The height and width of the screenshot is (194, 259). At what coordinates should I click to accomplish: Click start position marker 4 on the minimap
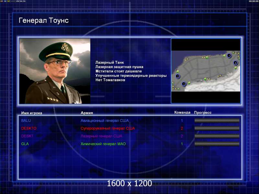tap(235, 63)
